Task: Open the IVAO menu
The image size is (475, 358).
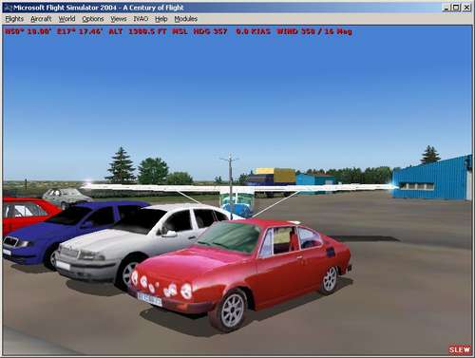Action: click(x=141, y=19)
